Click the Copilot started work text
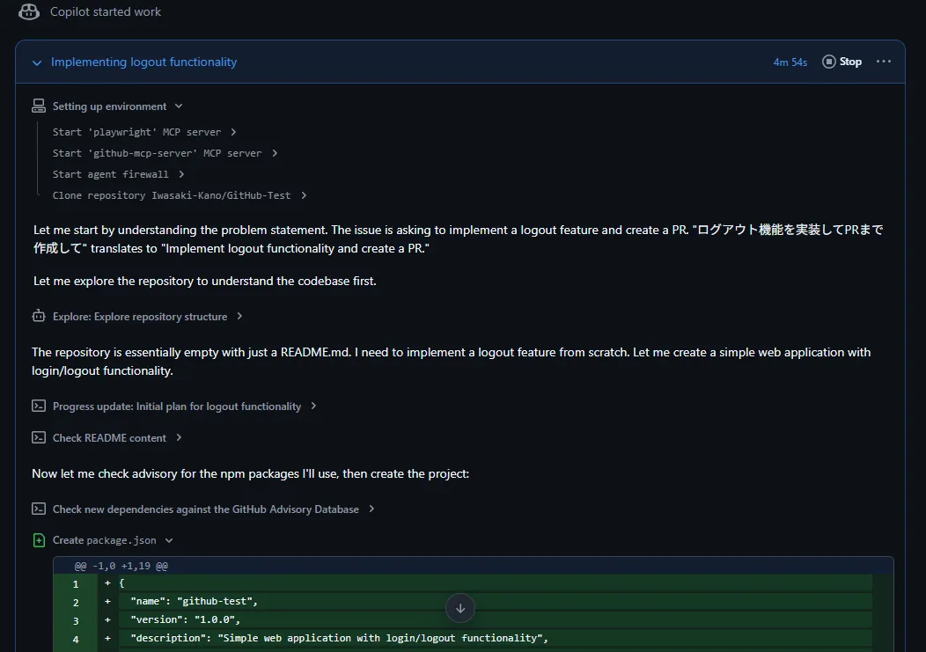 coord(105,11)
